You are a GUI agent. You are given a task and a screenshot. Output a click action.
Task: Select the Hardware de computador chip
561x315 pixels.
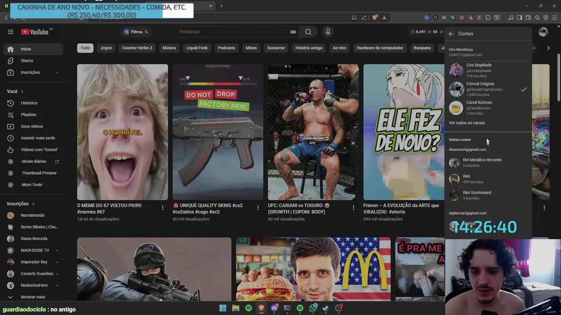click(380, 48)
